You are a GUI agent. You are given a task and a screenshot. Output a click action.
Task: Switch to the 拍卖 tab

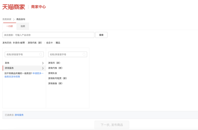click(x=23, y=26)
